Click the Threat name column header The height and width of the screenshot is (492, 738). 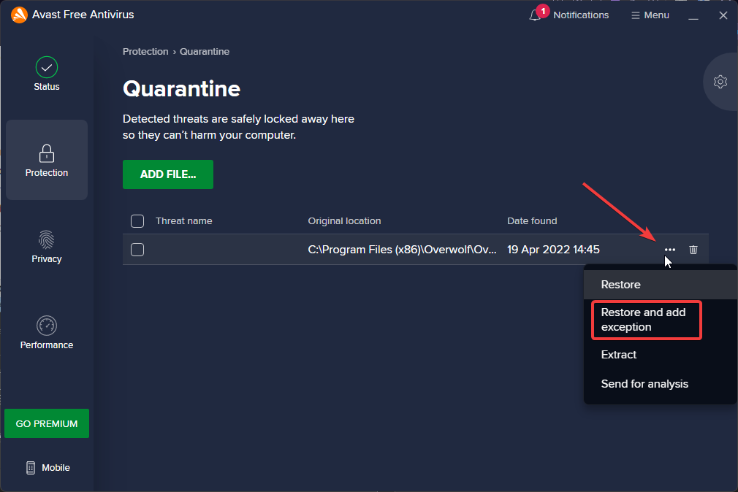tap(183, 221)
